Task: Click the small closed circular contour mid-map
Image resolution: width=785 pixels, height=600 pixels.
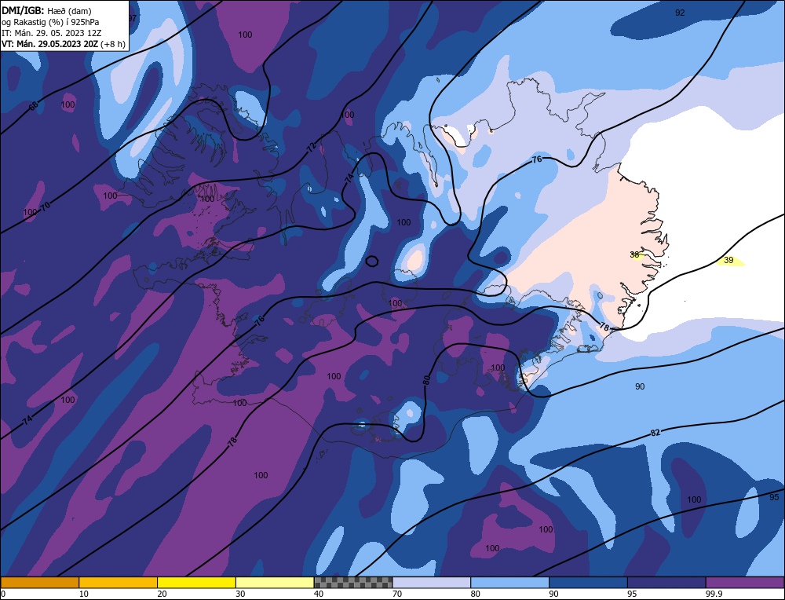Action: [x=372, y=261]
